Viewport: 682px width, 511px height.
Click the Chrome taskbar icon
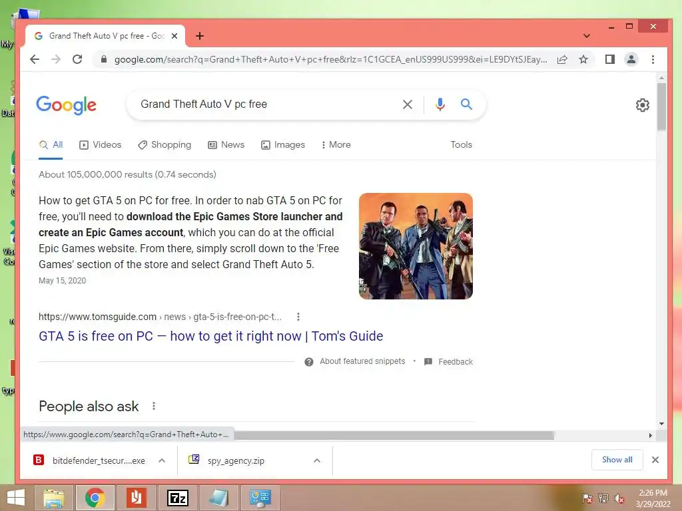point(95,498)
